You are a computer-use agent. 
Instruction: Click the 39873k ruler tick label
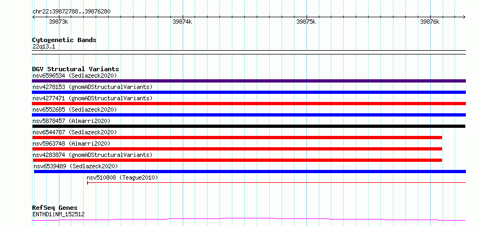58,22
